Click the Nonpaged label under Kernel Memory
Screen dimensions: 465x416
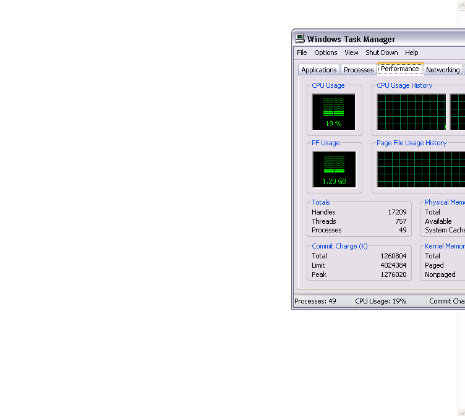pos(440,274)
